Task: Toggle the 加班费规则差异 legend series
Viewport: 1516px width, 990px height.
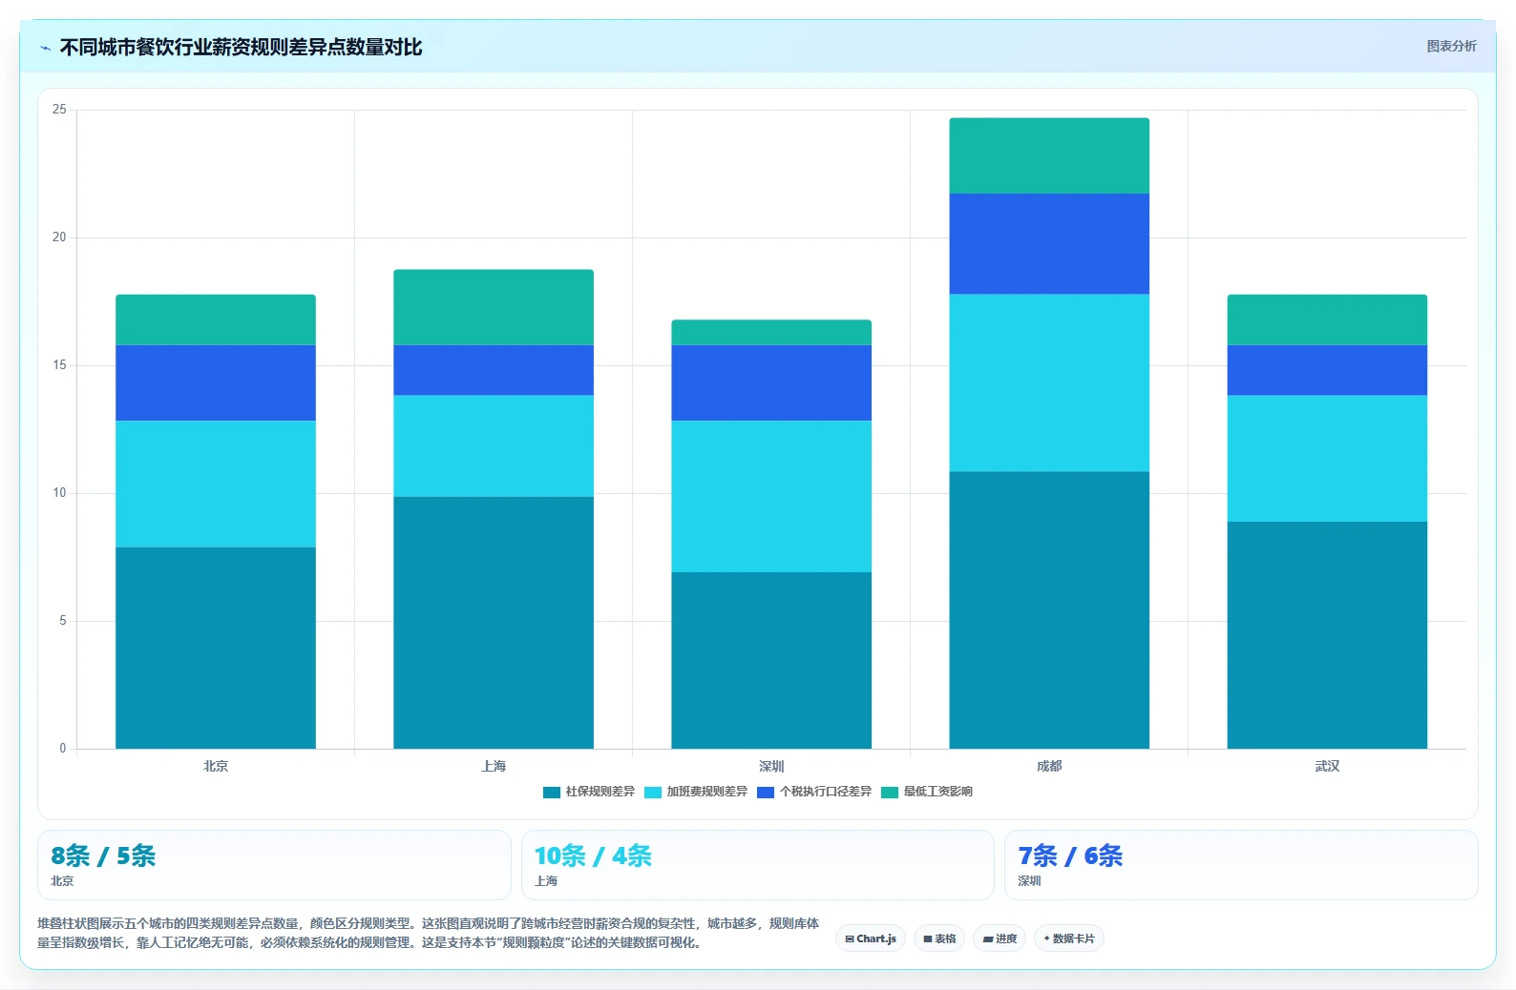Action: [696, 792]
